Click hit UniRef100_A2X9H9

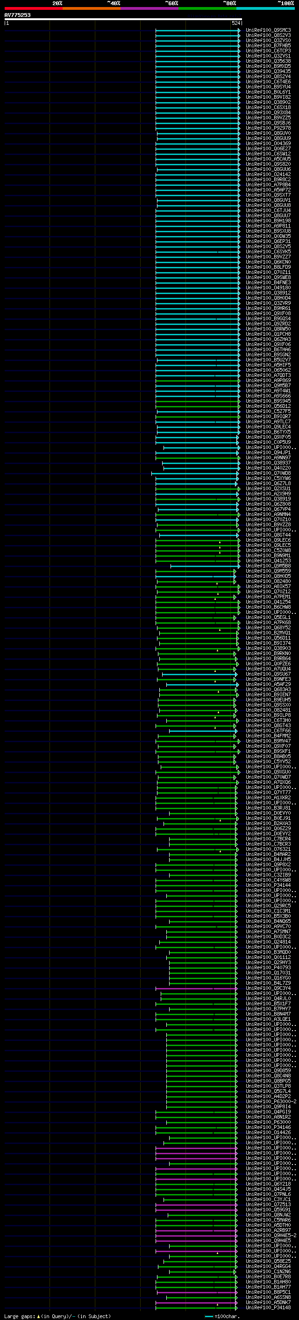tap(268, 494)
